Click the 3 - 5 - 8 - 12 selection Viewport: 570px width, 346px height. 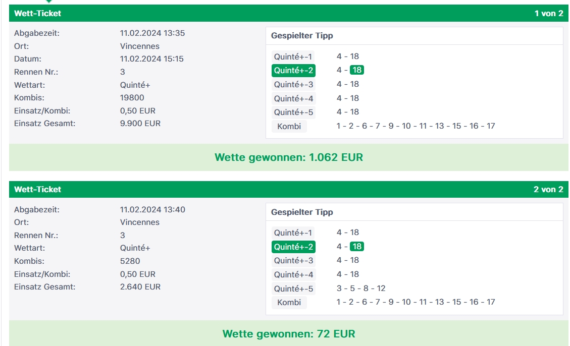(x=361, y=289)
